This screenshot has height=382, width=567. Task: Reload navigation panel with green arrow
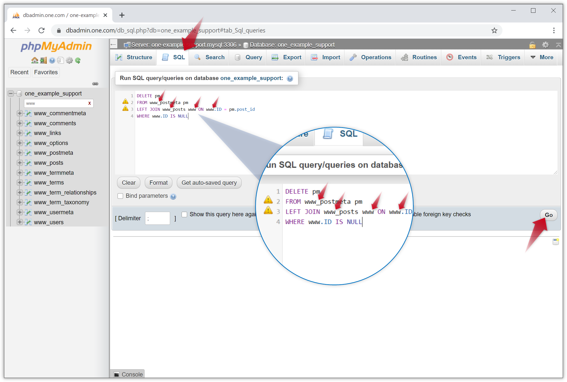78,60
